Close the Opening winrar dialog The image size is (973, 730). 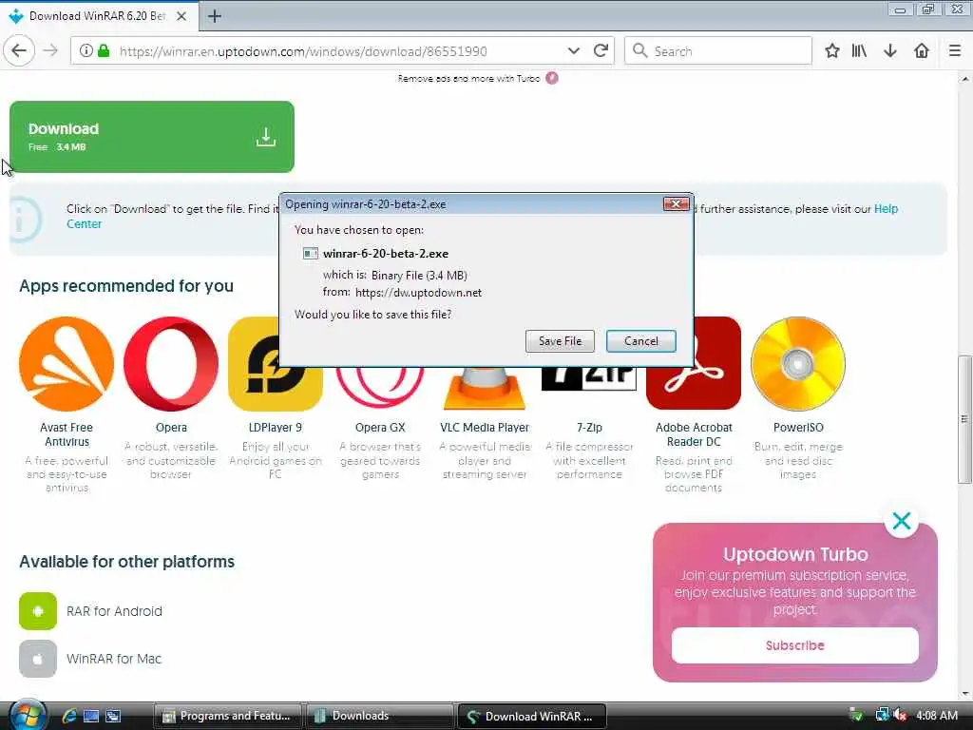point(676,203)
